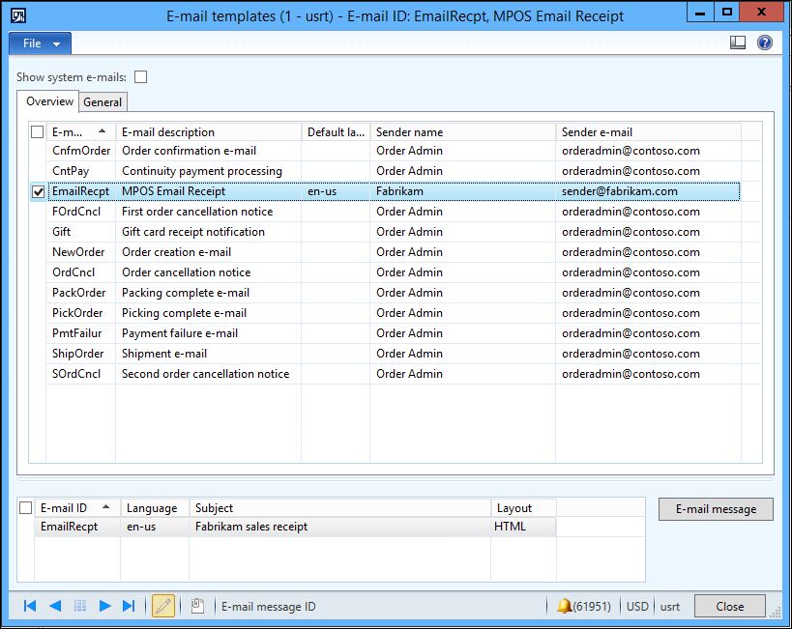Uncheck the EmailRecpt row checkbox
Screen dimensions: 792x629
pos(38,191)
